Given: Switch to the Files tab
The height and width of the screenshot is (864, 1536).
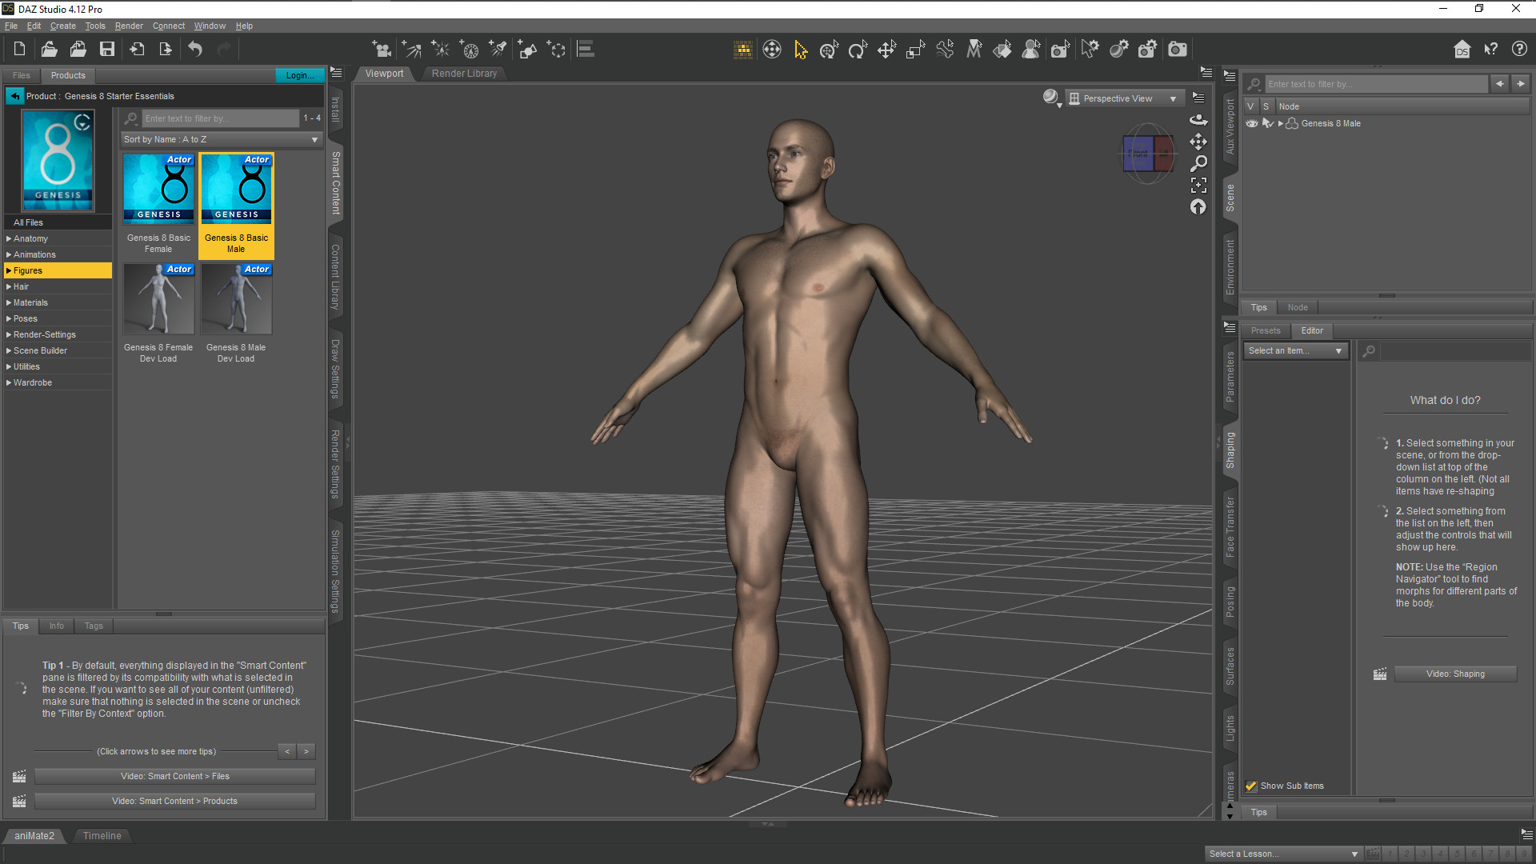Looking at the screenshot, I should [x=22, y=75].
